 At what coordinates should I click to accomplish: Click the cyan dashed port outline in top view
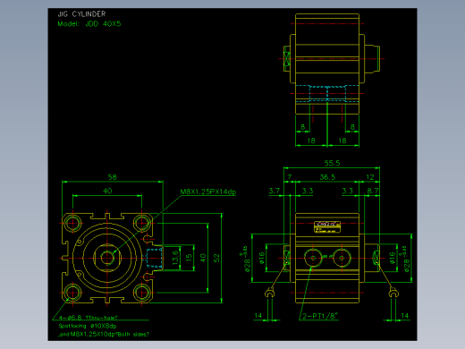pyautogui.click(x=327, y=93)
